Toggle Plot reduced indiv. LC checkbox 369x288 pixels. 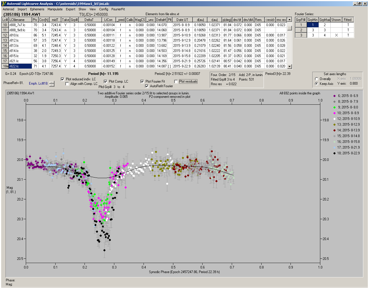(63, 79)
